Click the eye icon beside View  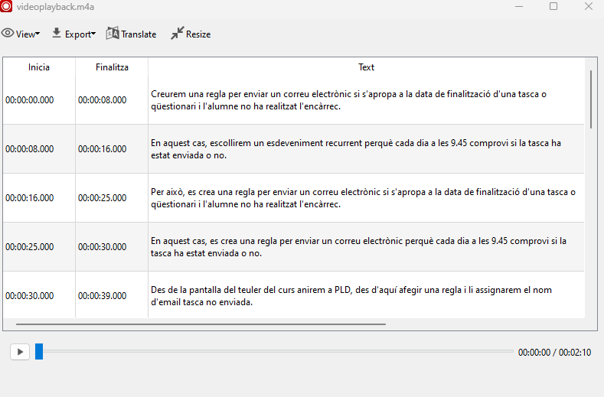point(8,34)
